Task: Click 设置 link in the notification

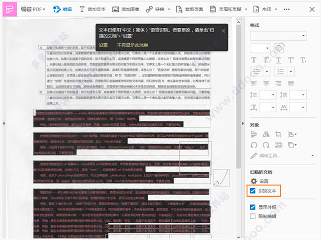Action: pos(103,45)
